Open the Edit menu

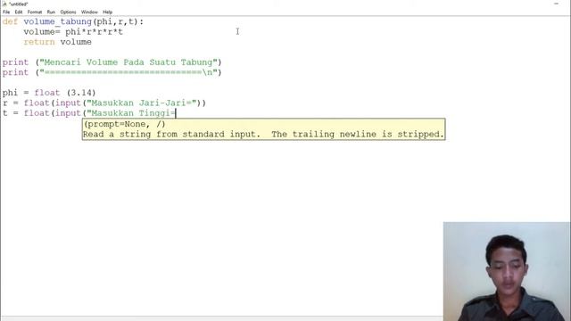tap(19, 12)
